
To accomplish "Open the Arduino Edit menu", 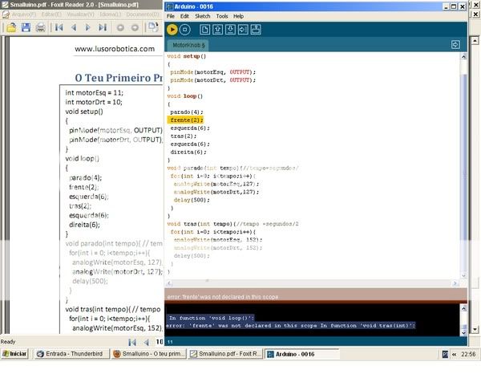I will coord(184,16).
